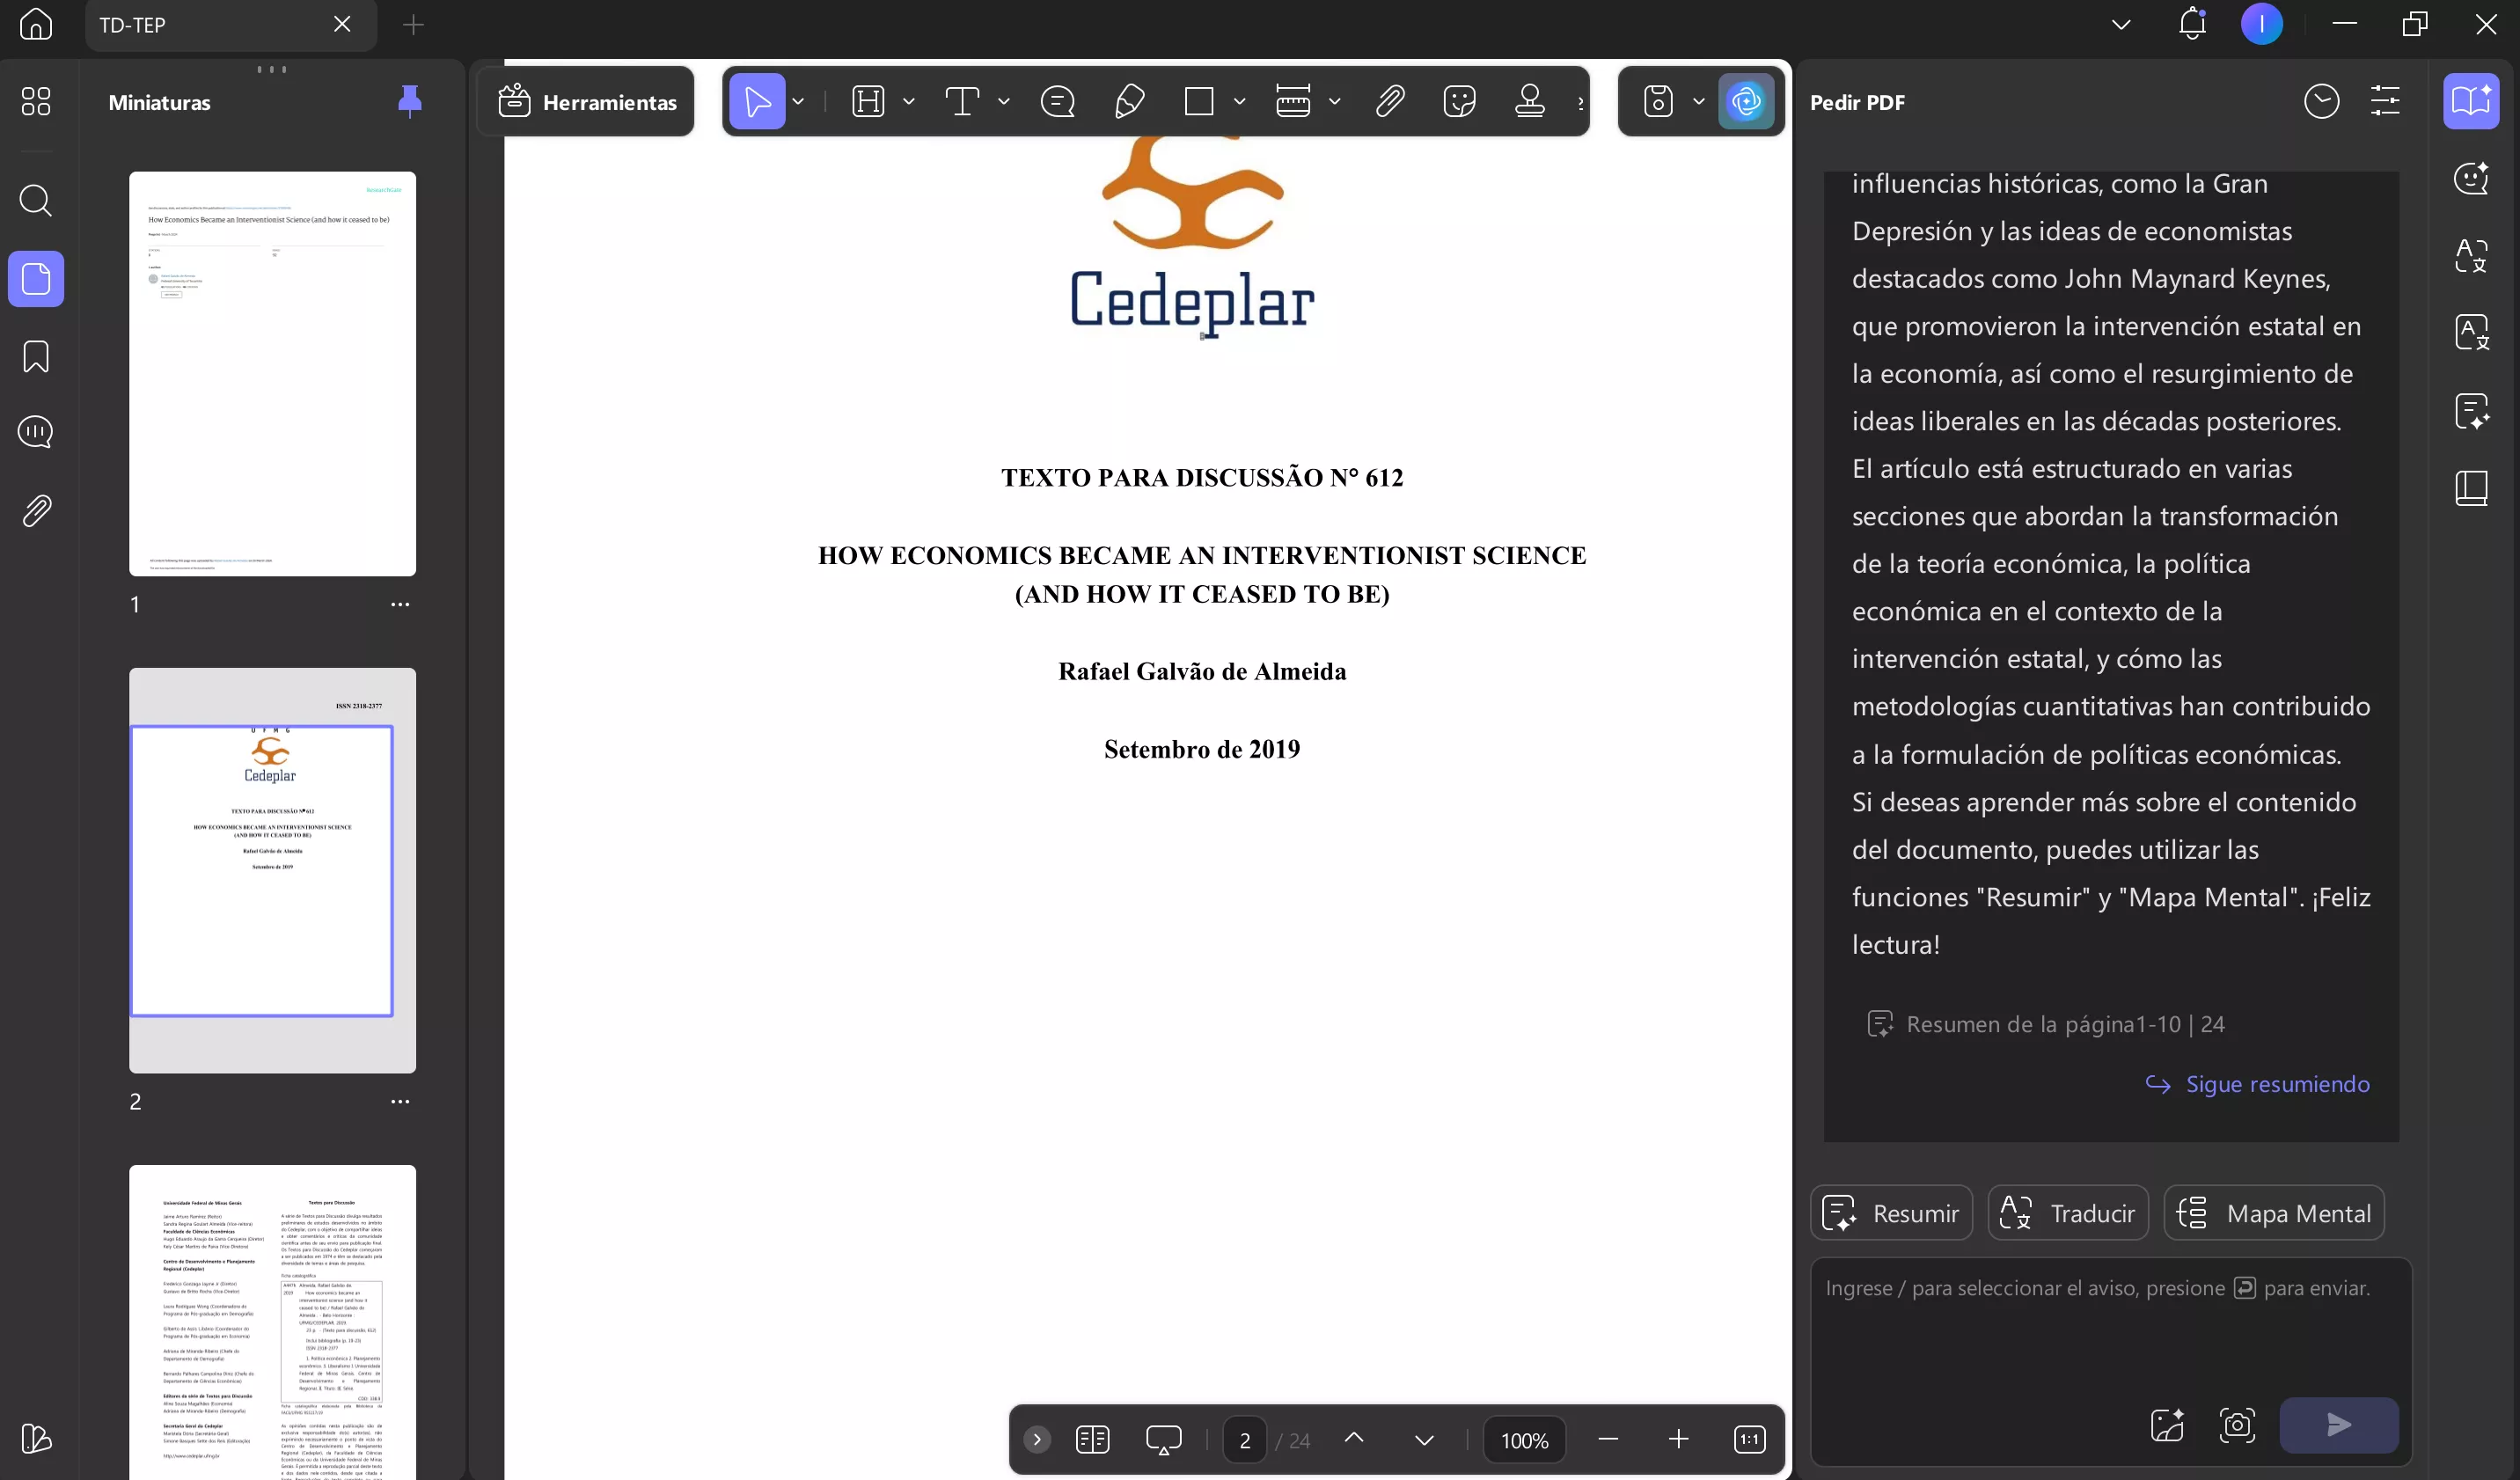
Task: Choose the cursor selection tool
Action: (757, 101)
